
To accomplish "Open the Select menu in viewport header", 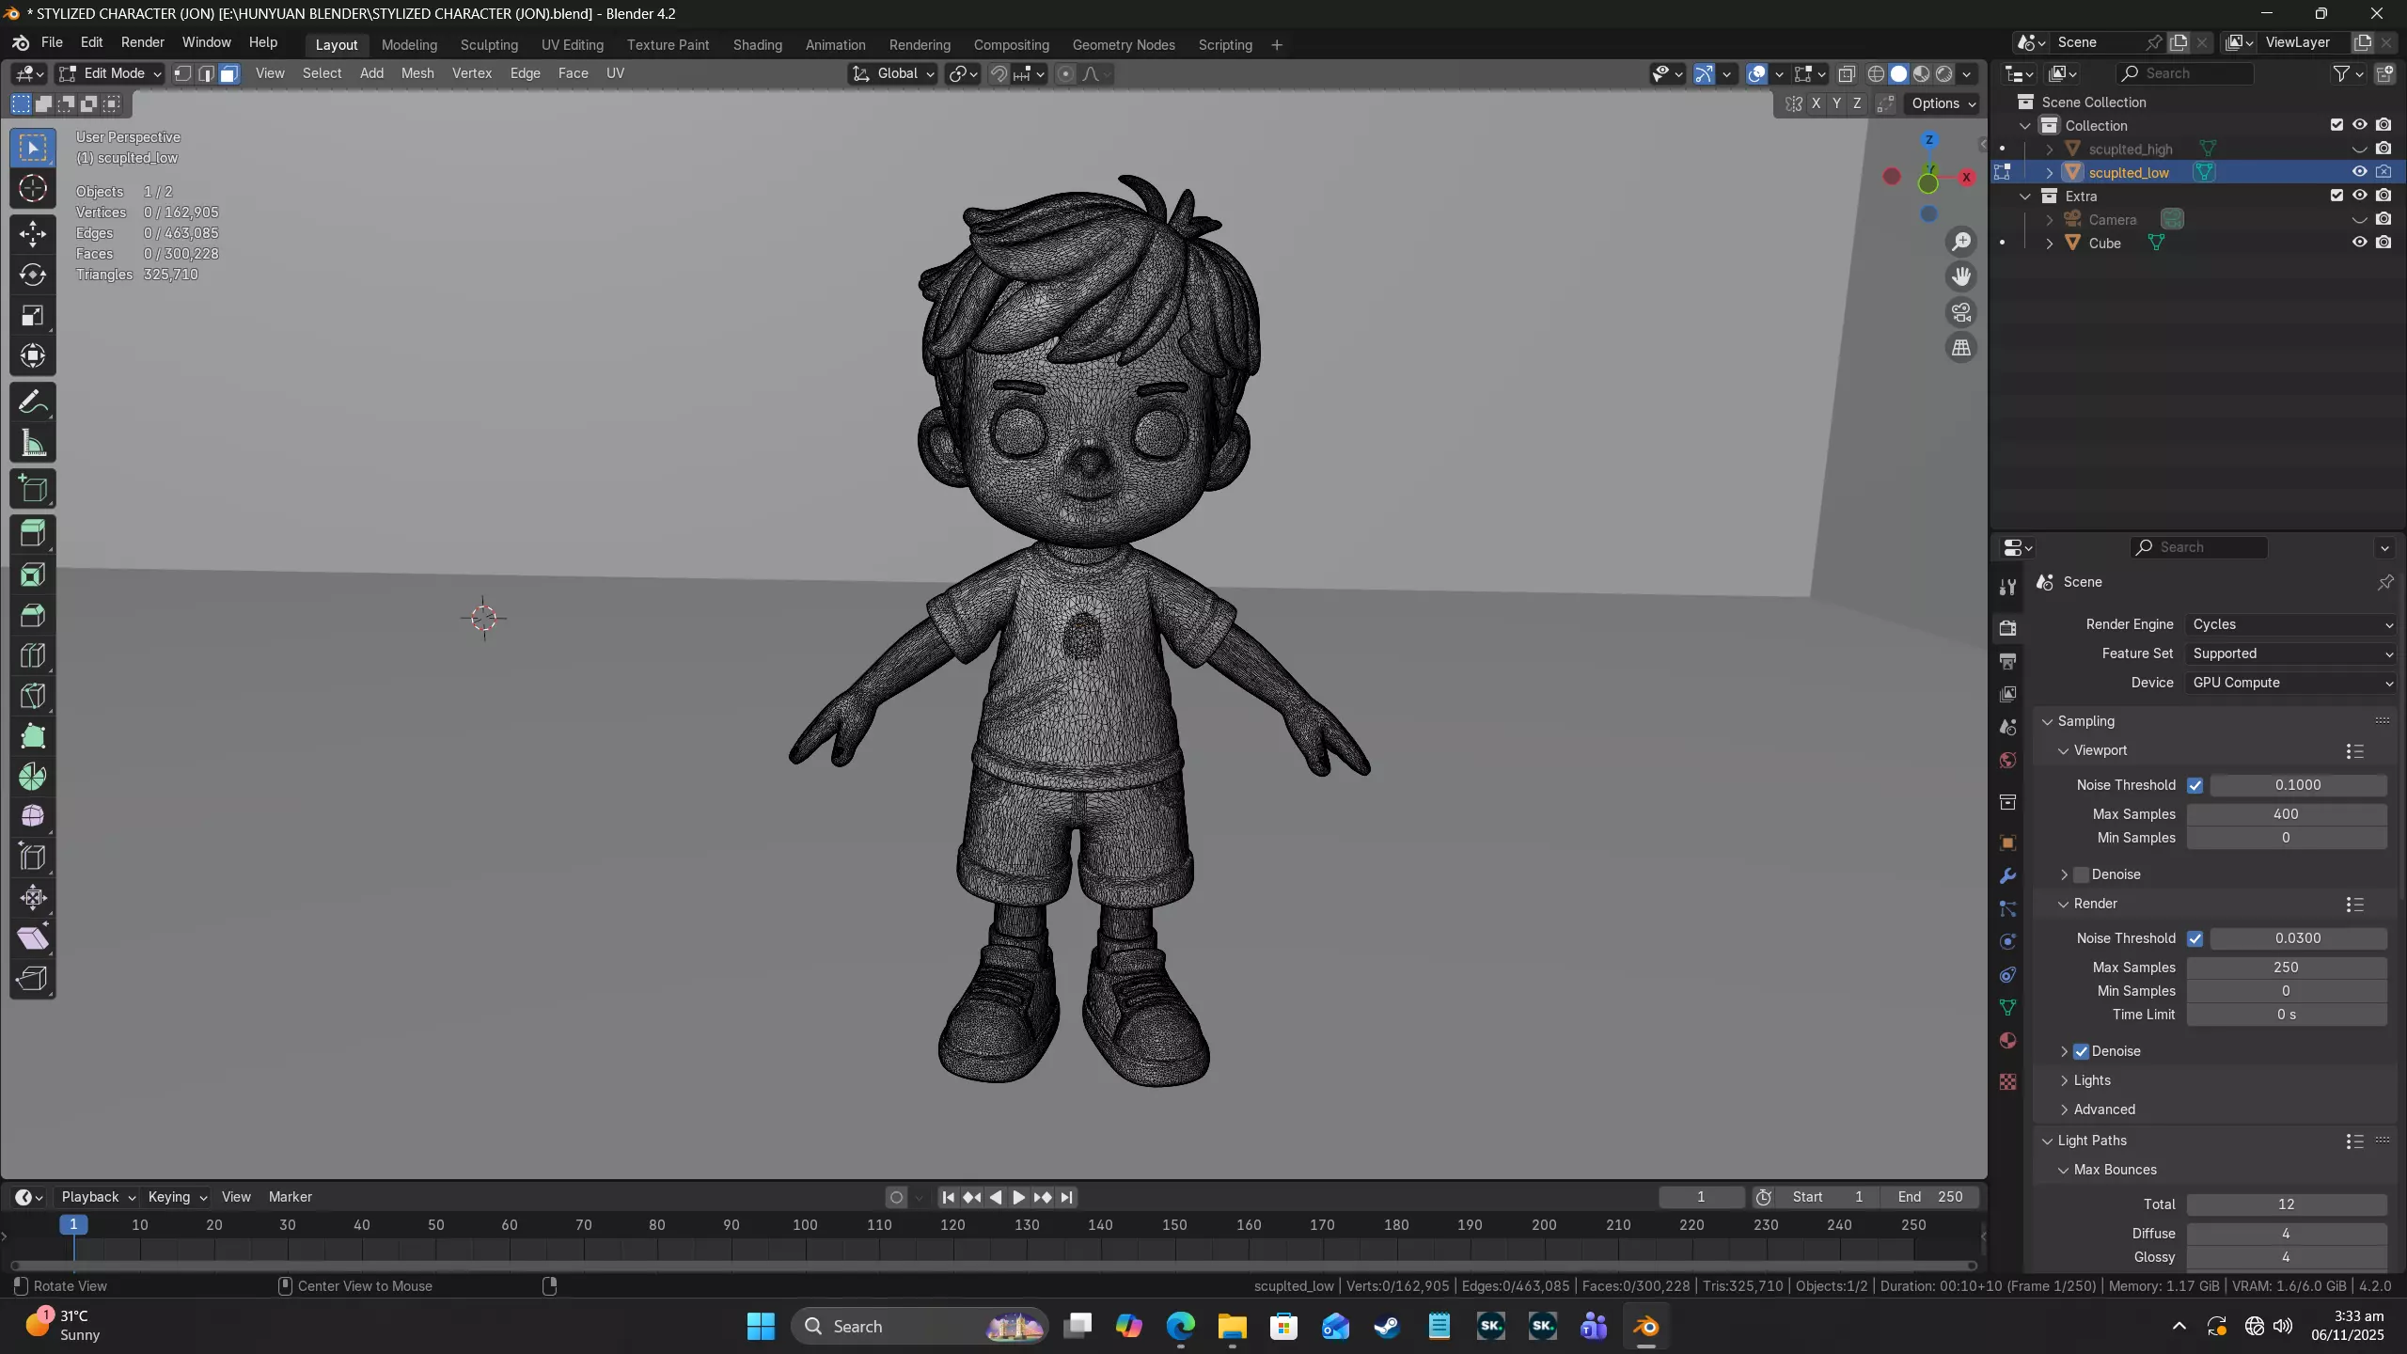I will [x=322, y=73].
